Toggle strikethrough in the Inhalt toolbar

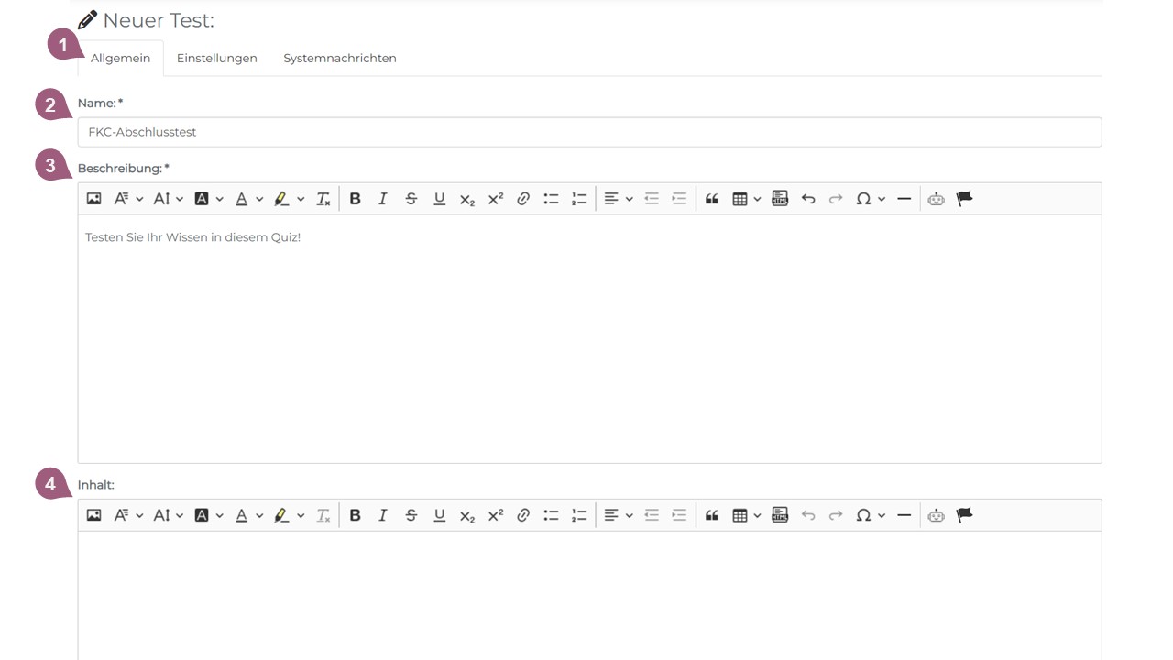pos(411,515)
